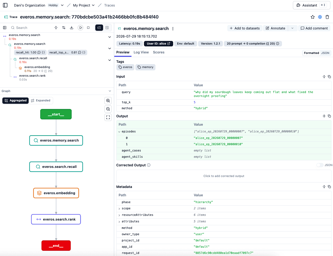Screen dimensions: 333x256
Task: Open organization switcher dropdown
Action: tap(62, 5)
